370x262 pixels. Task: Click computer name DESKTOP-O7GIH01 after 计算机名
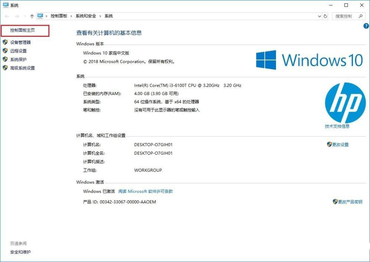point(153,145)
